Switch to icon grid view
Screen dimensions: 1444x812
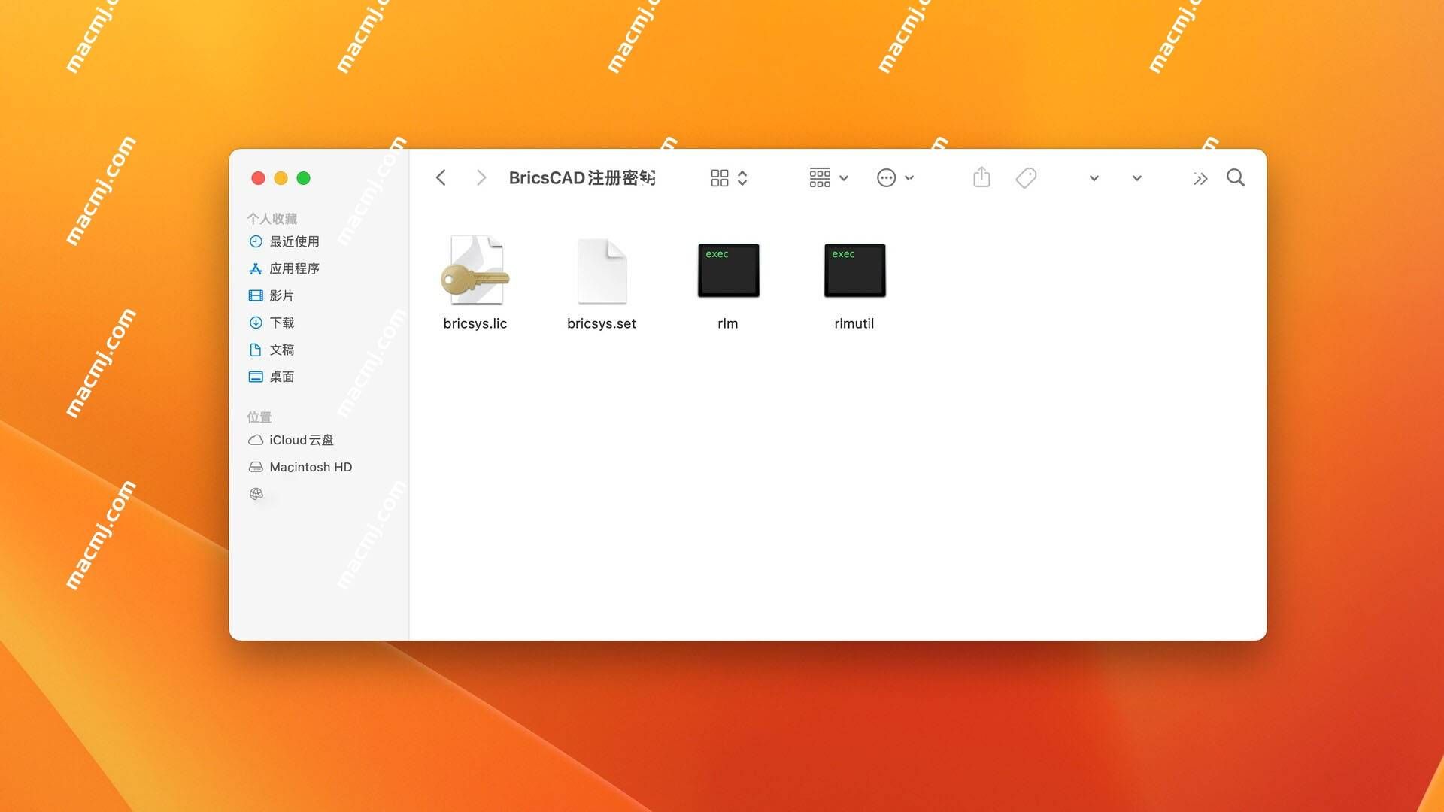[720, 178]
